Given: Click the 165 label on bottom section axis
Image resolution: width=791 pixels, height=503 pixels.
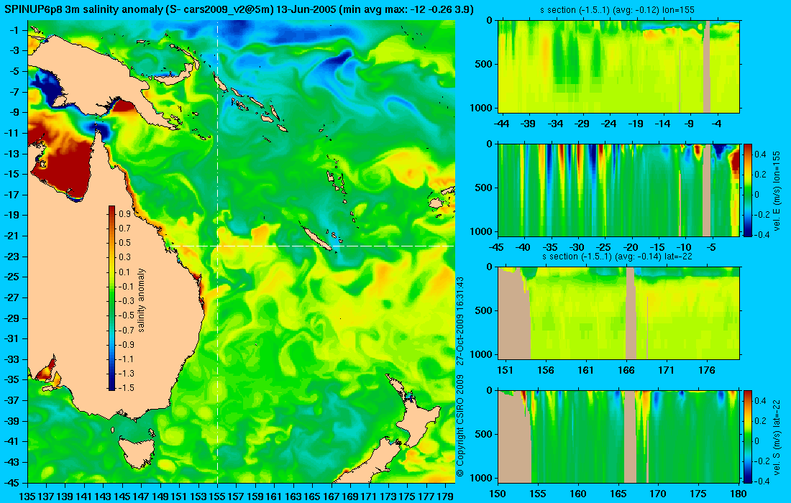Looking at the screenshot, I should [618, 494].
